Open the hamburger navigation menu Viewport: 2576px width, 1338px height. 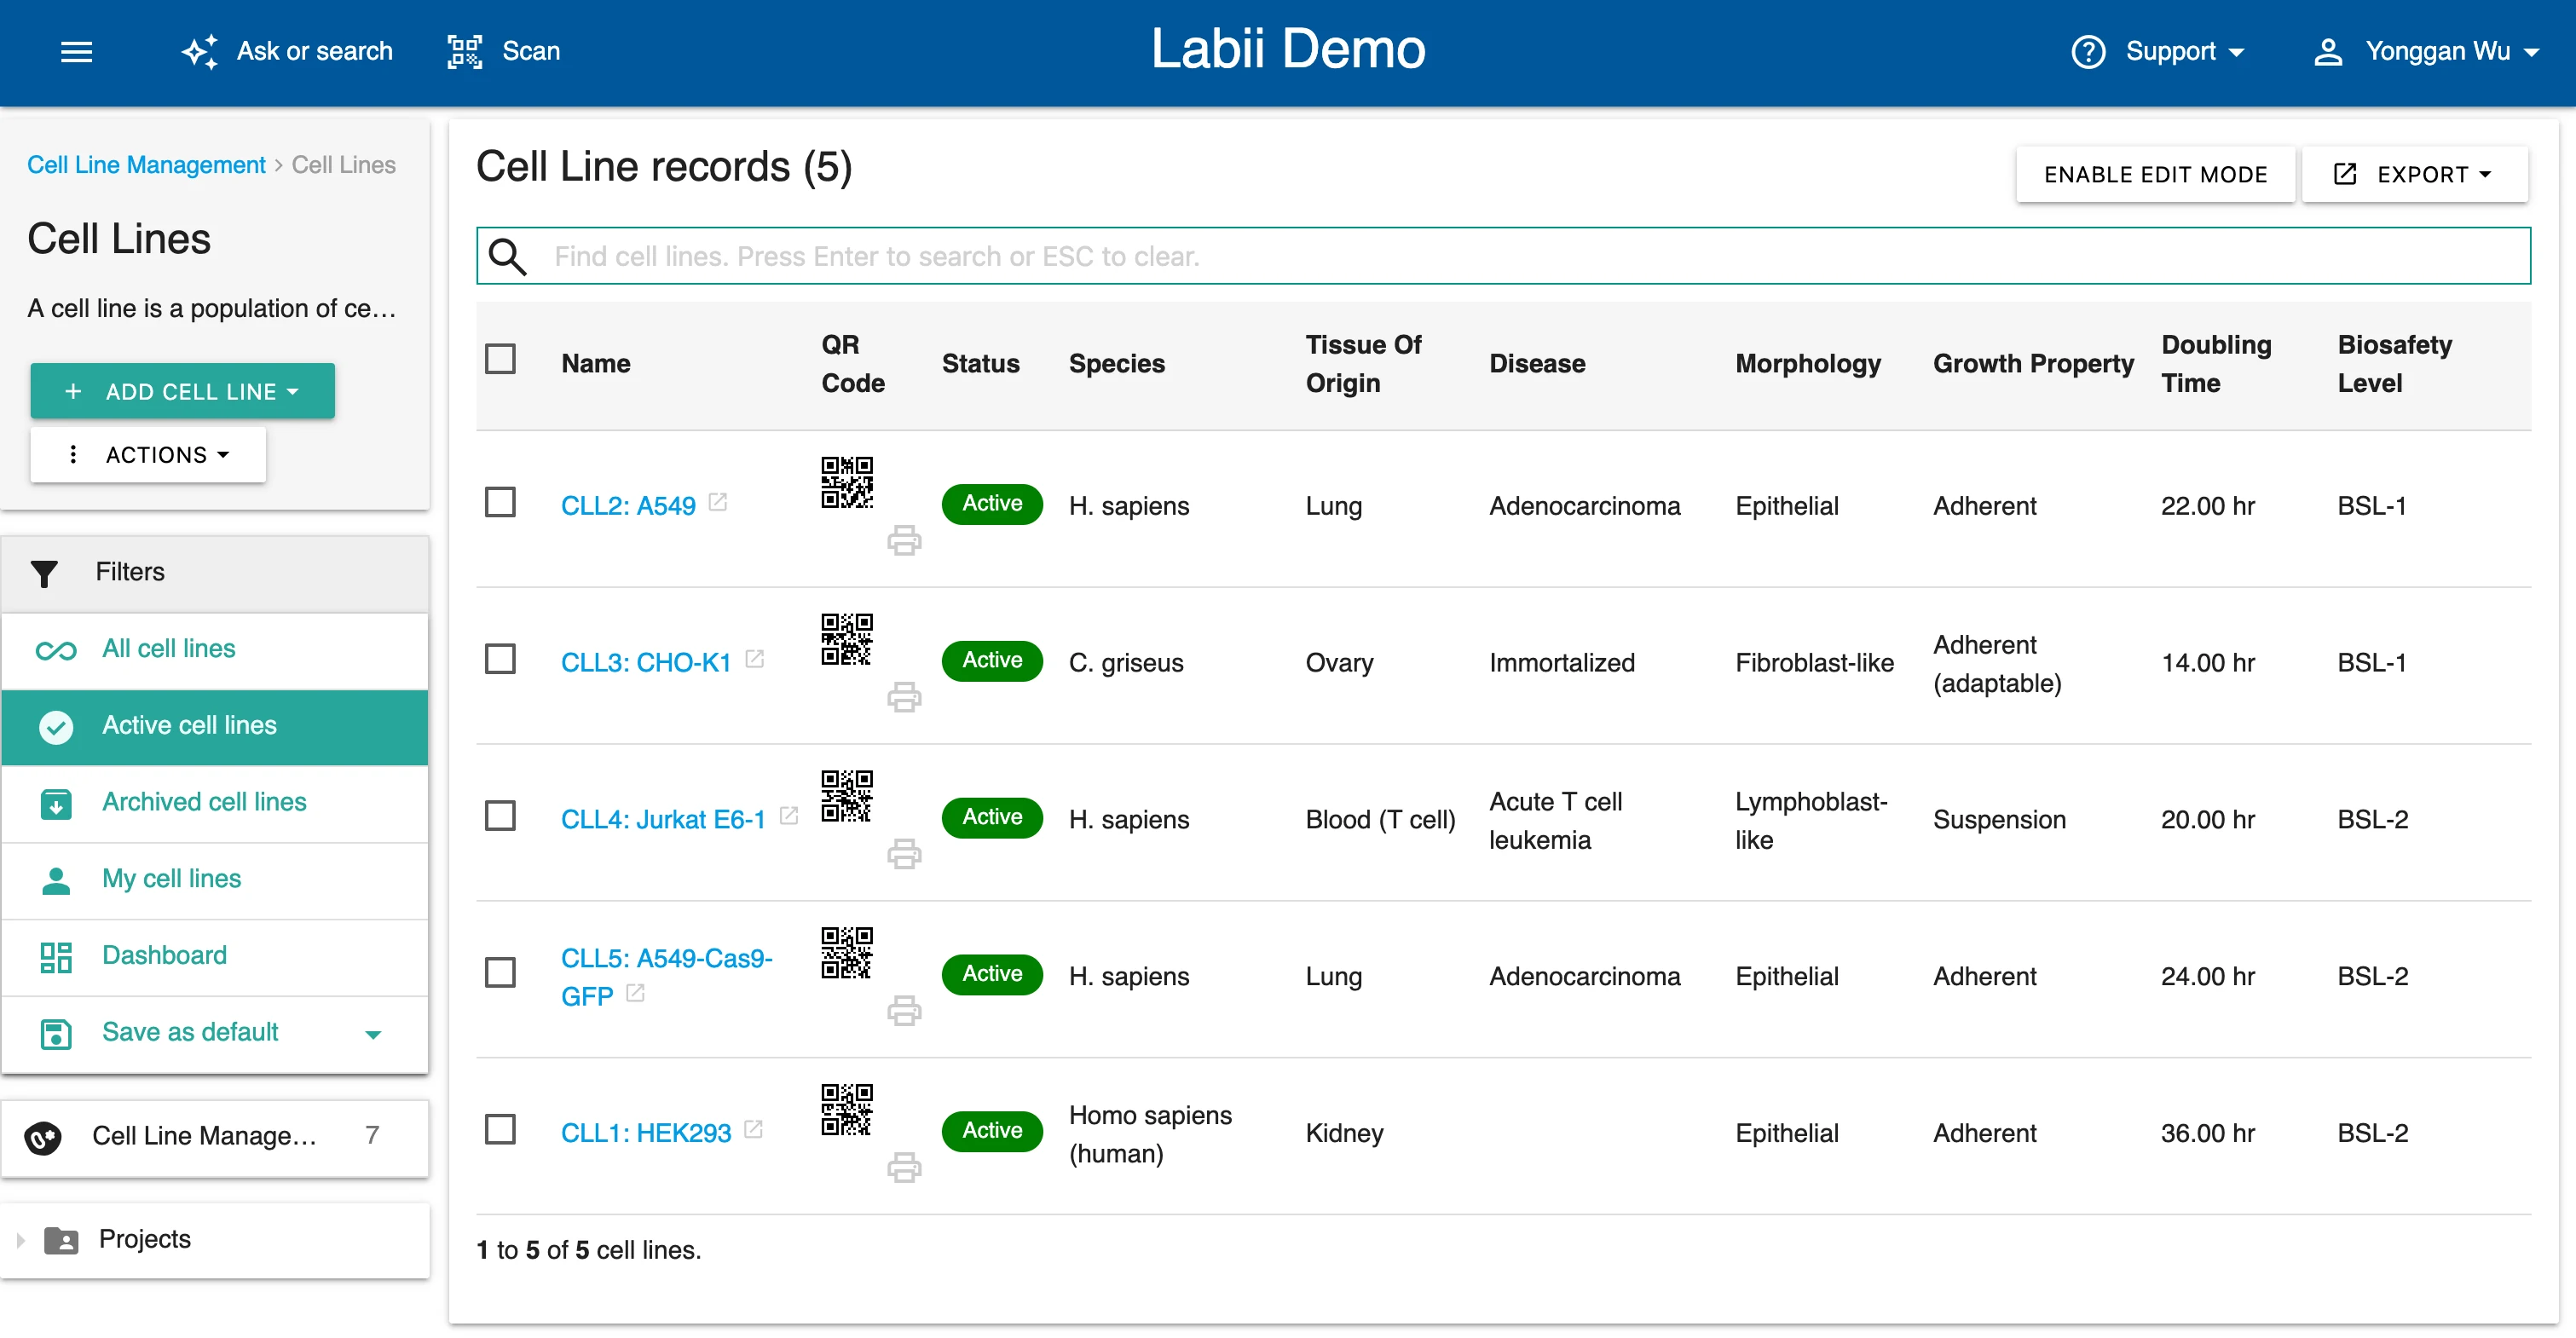point(76,51)
